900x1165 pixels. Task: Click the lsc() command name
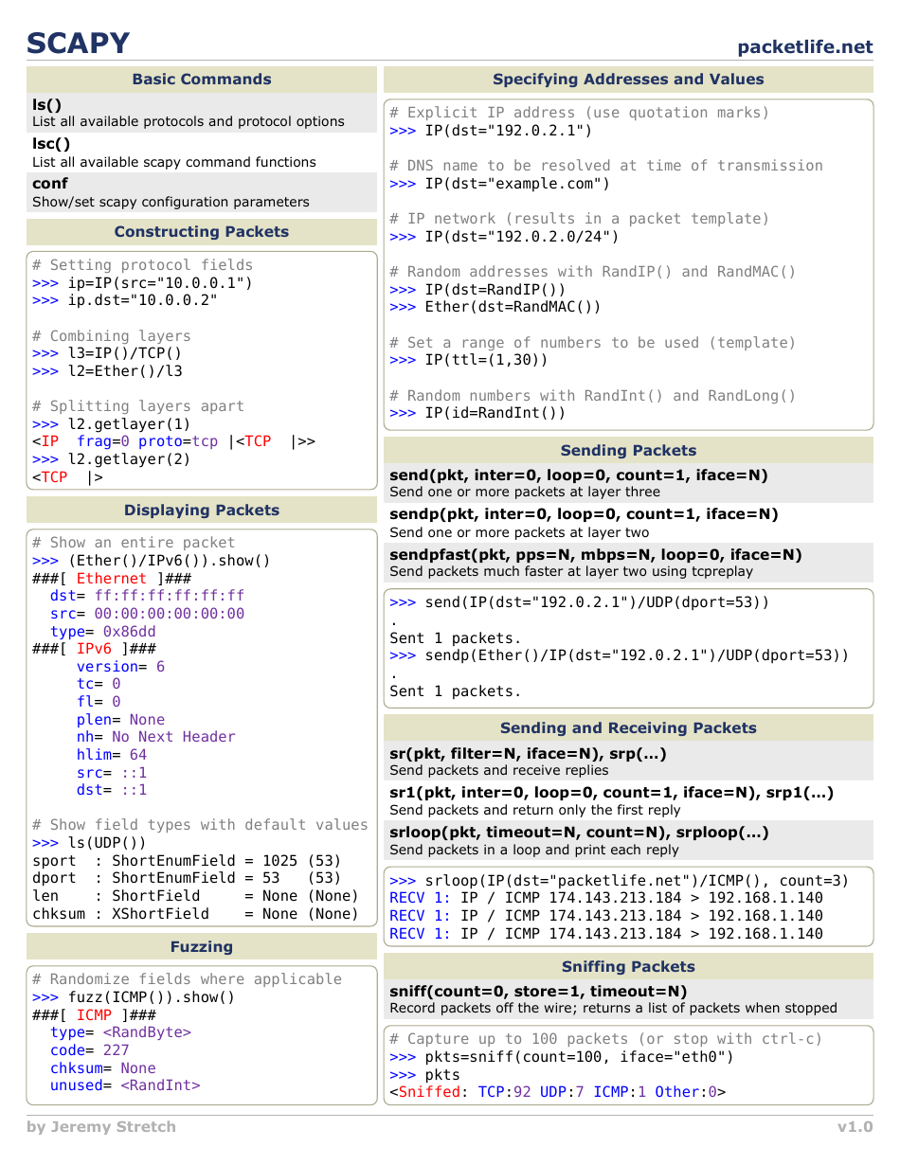(51, 144)
